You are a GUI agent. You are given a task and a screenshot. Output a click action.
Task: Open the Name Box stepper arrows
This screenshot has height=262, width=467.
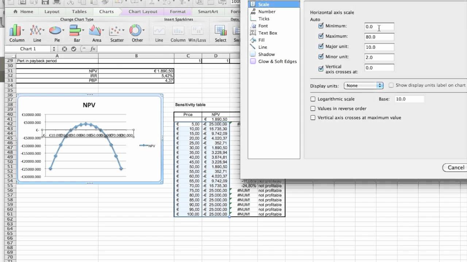click(x=54, y=49)
